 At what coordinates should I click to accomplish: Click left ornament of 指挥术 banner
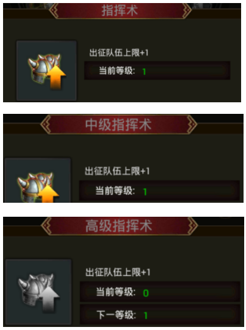pyautogui.click(x=54, y=10)
